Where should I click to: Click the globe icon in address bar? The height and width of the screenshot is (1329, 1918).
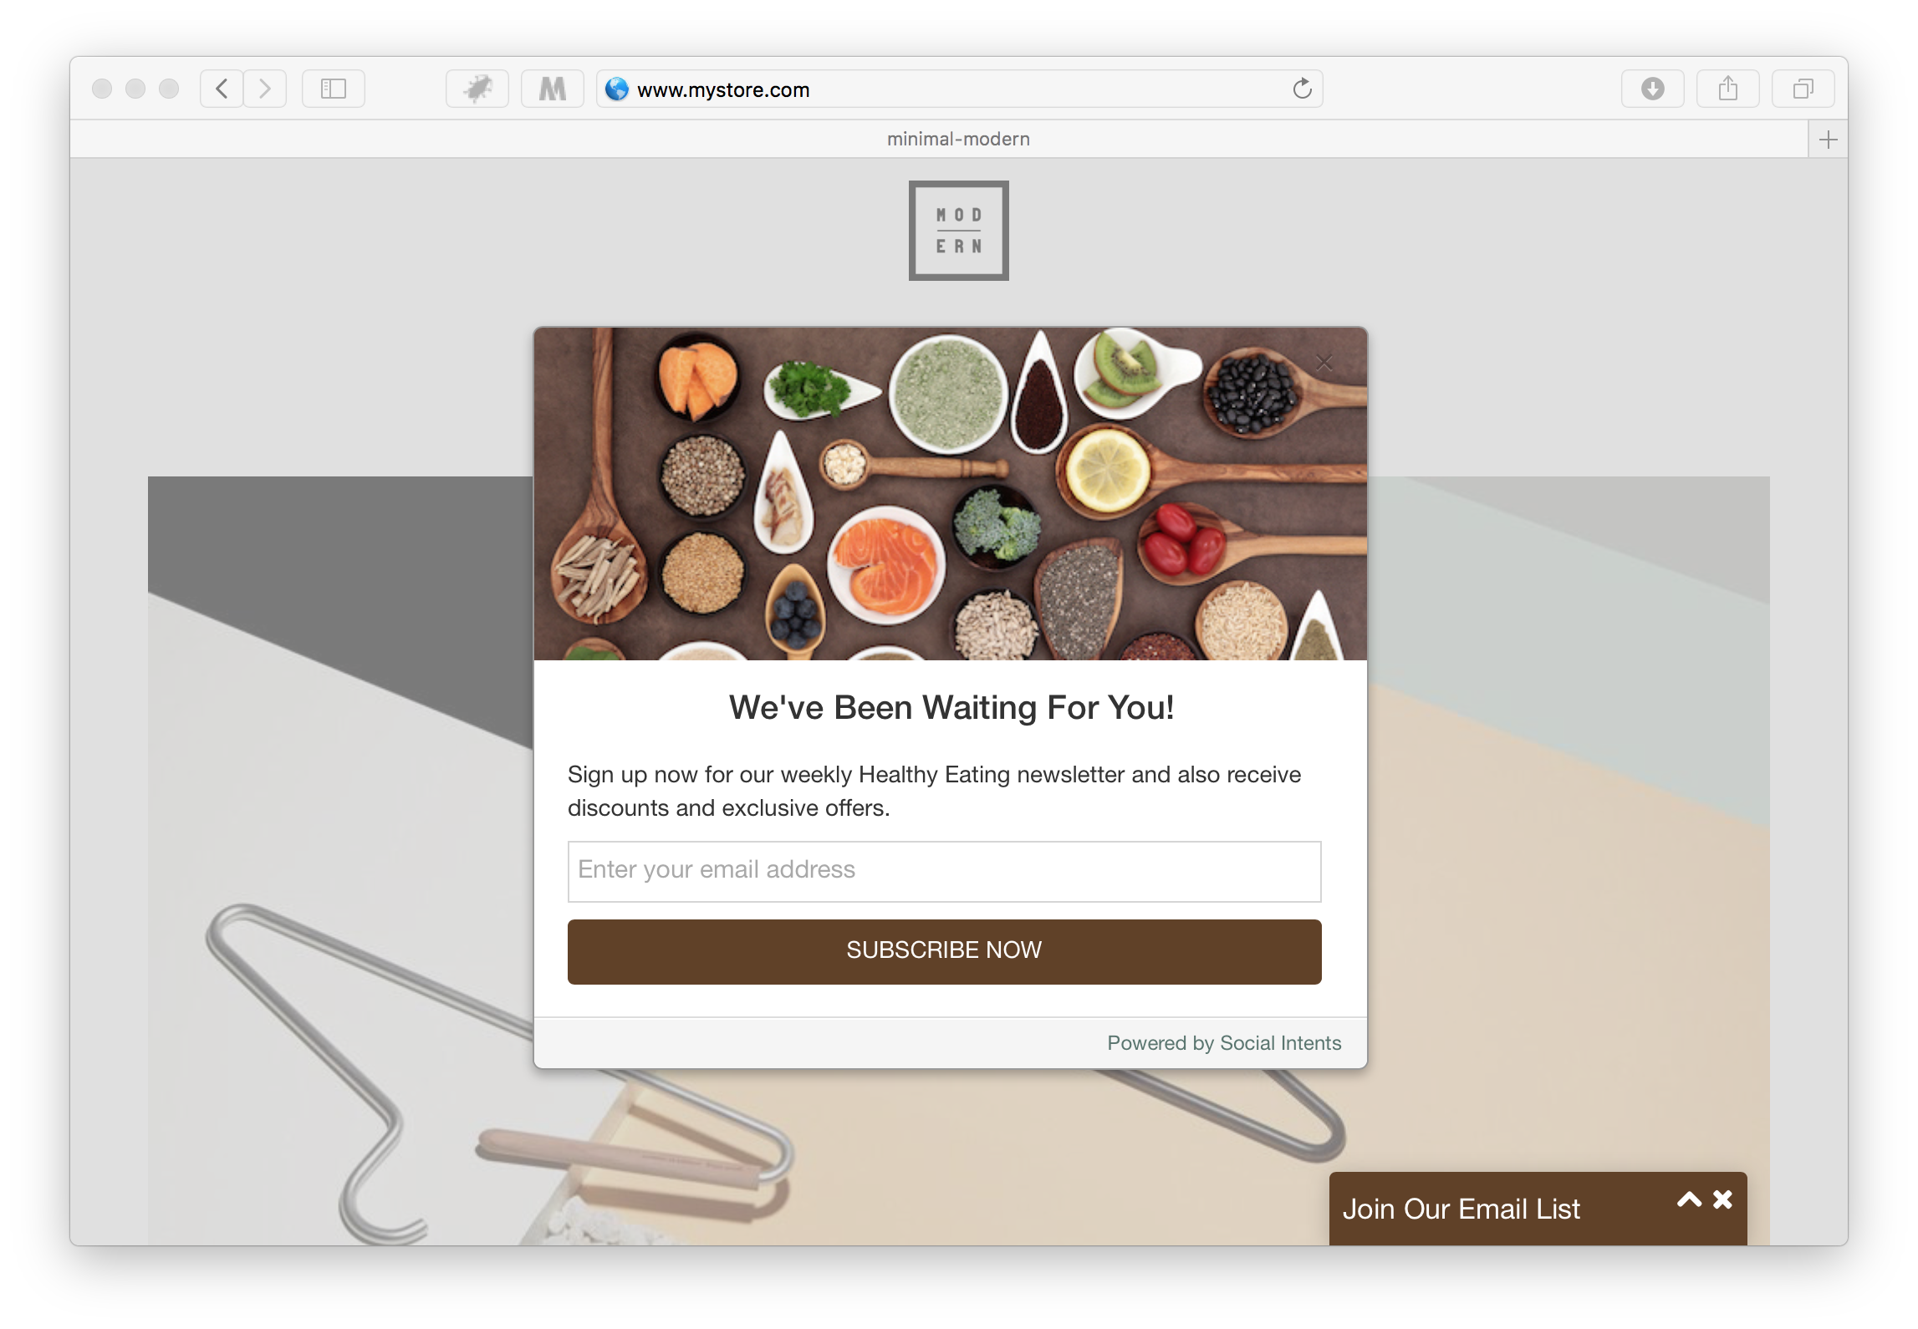click(x=617, y=89)
